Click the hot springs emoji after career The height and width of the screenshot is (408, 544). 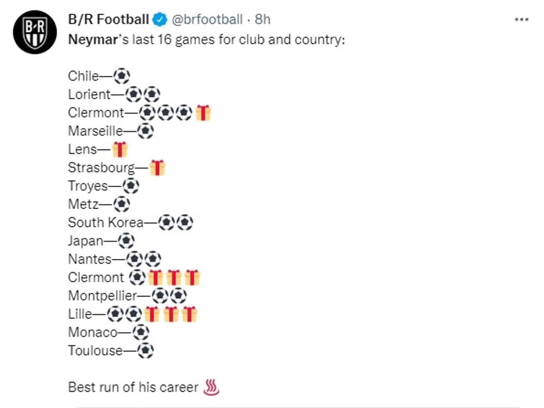point(211,387)
